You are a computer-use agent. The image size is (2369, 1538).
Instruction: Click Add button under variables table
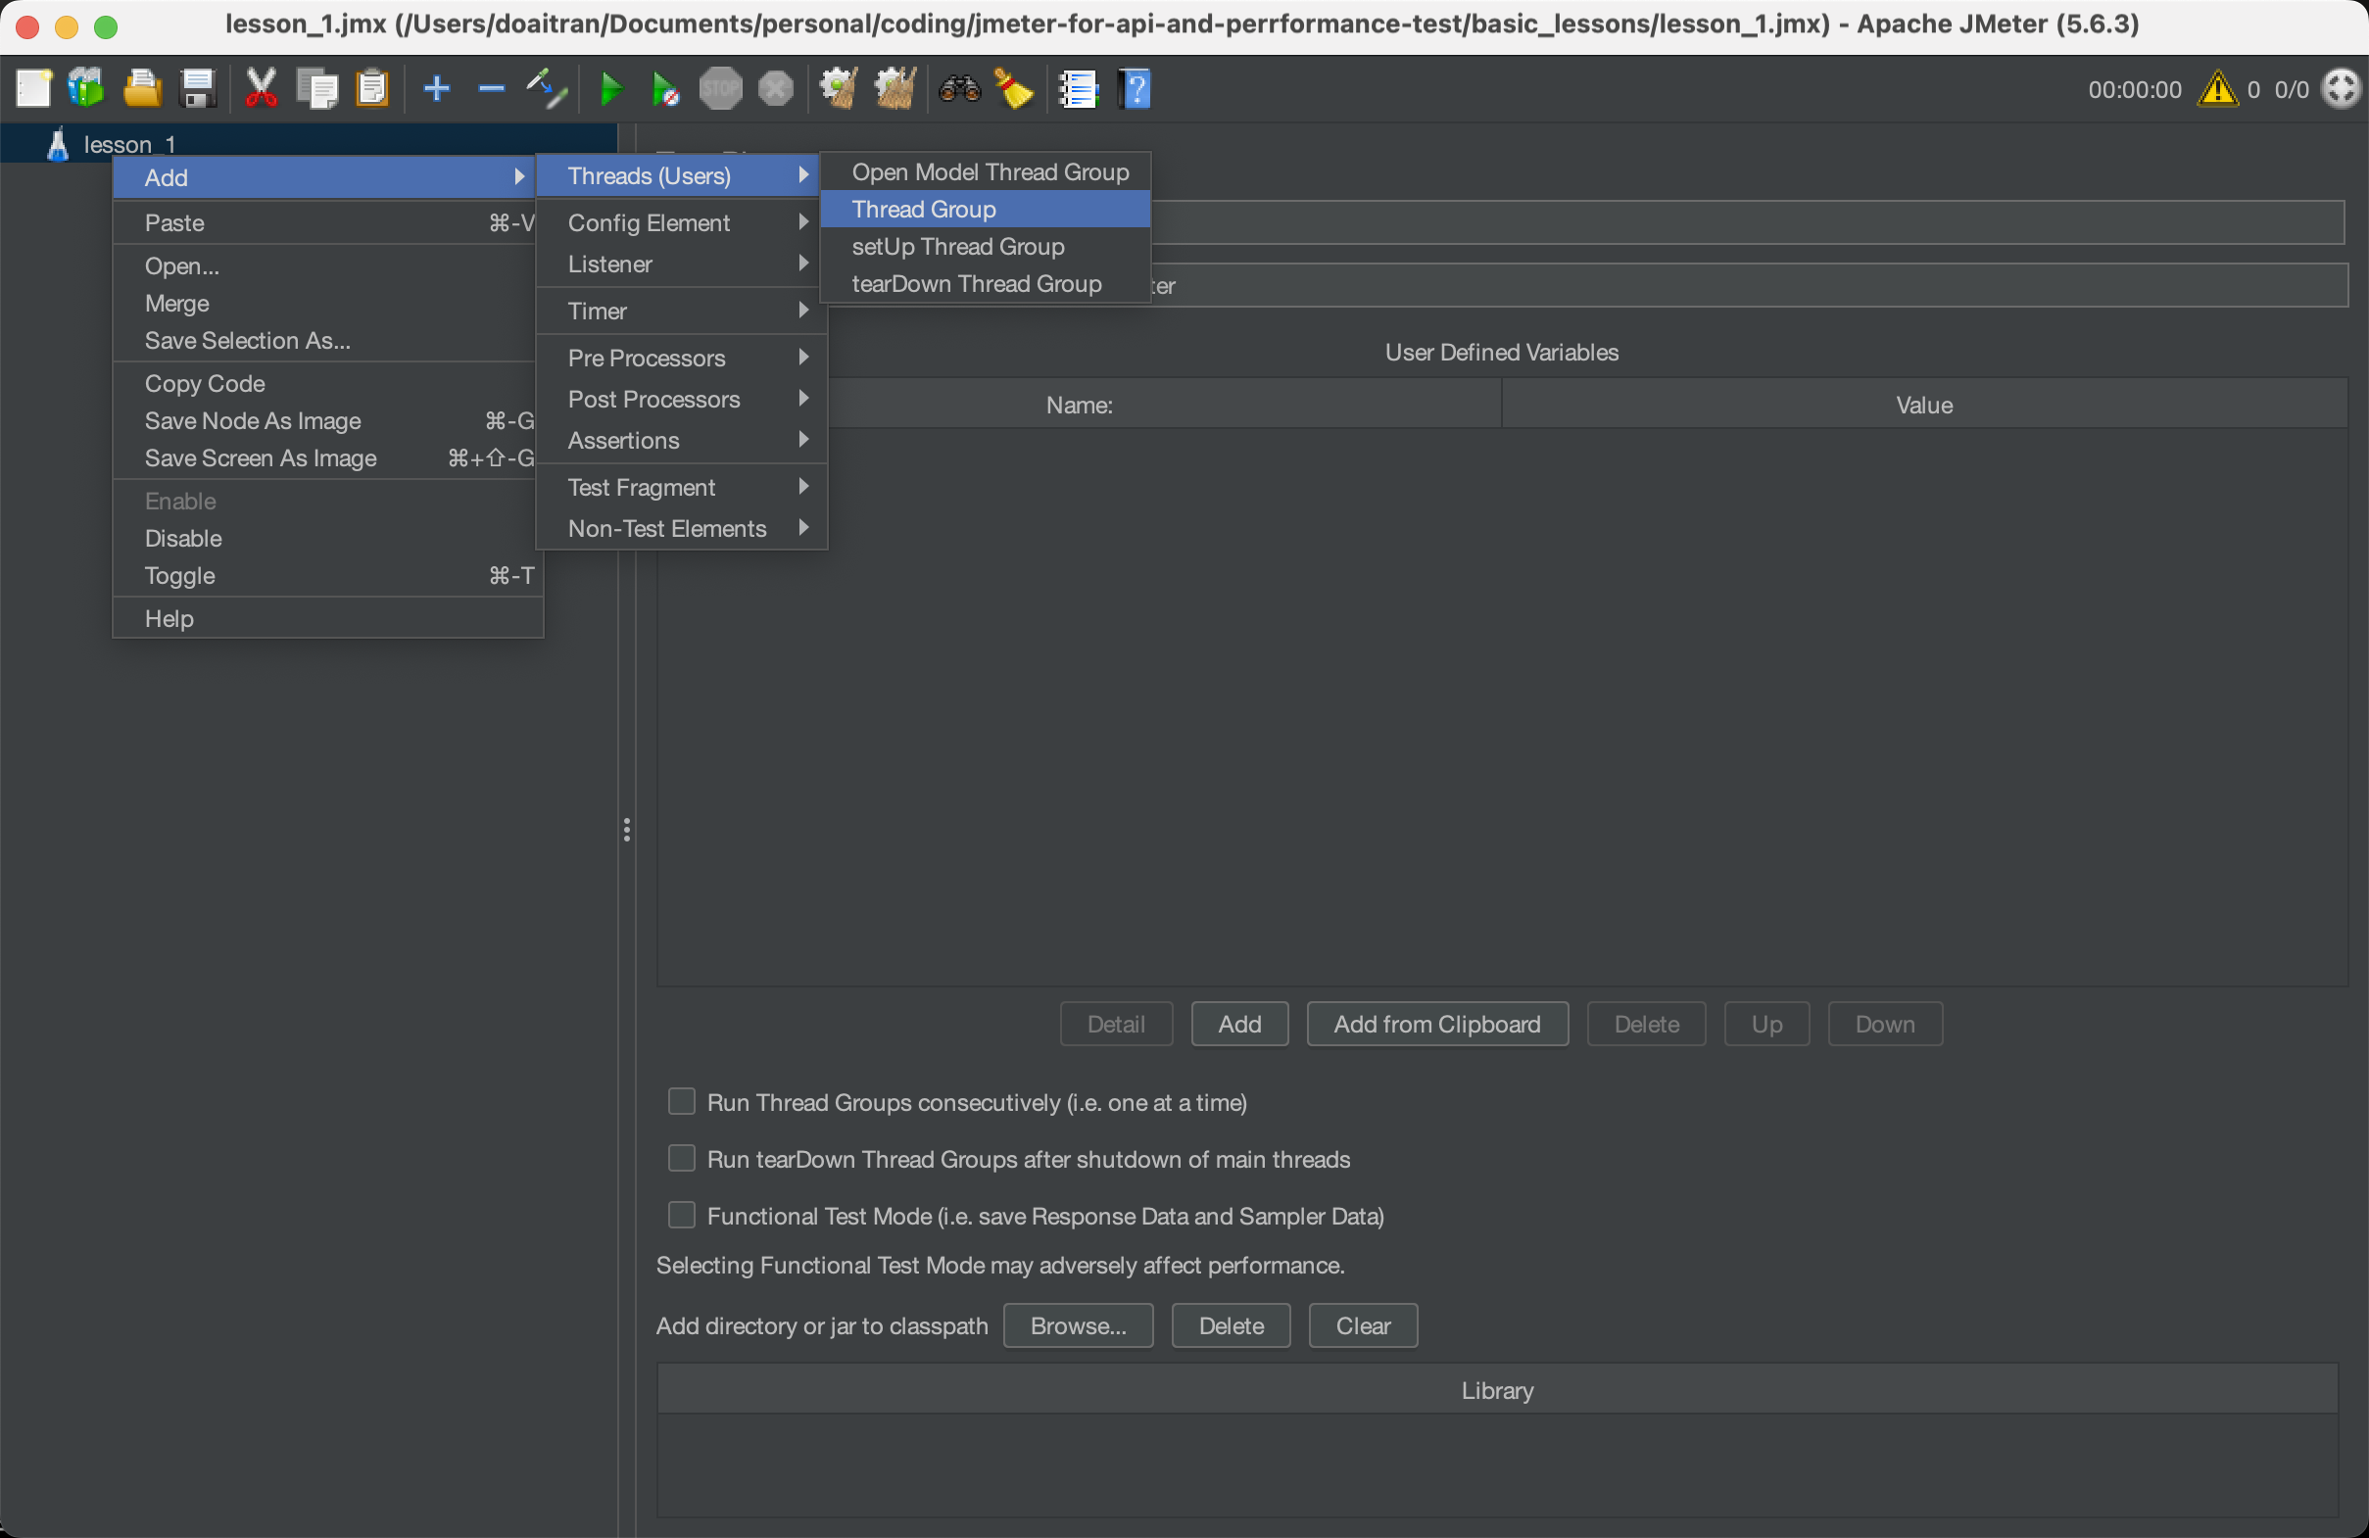(1239, 1024)
